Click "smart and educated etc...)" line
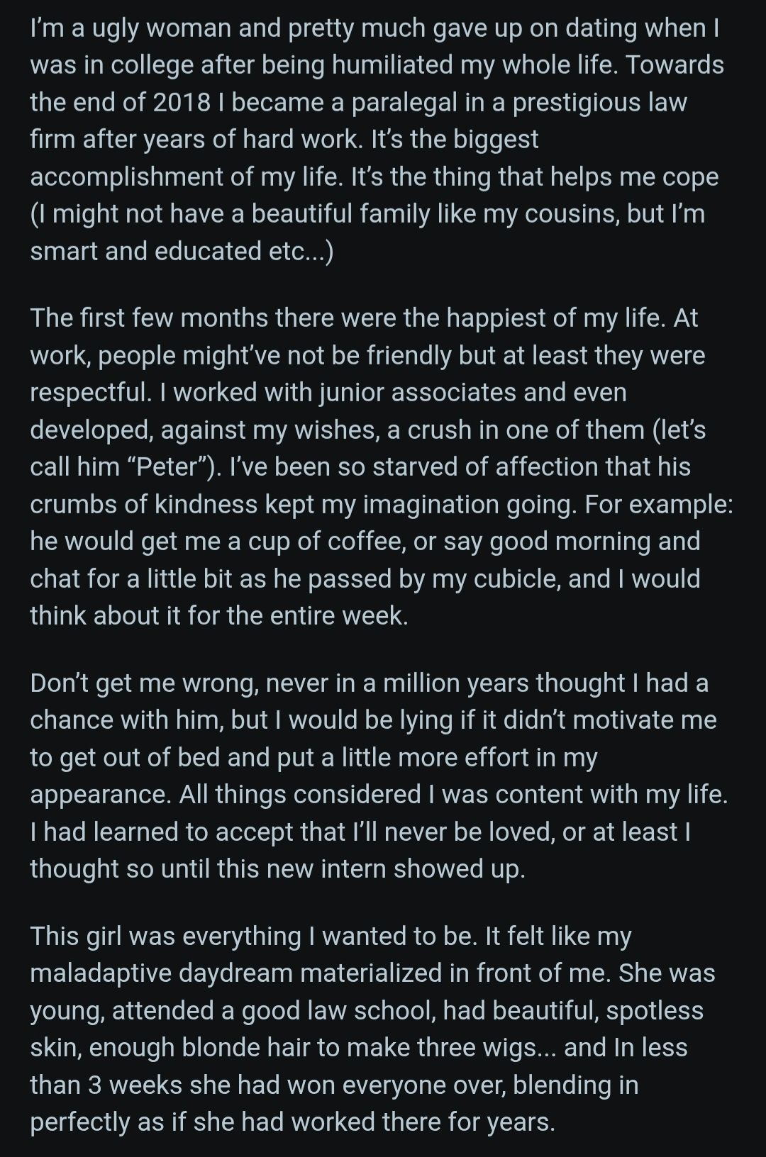The width and height of the screenshot is (766, 1157). pos(182,251)
